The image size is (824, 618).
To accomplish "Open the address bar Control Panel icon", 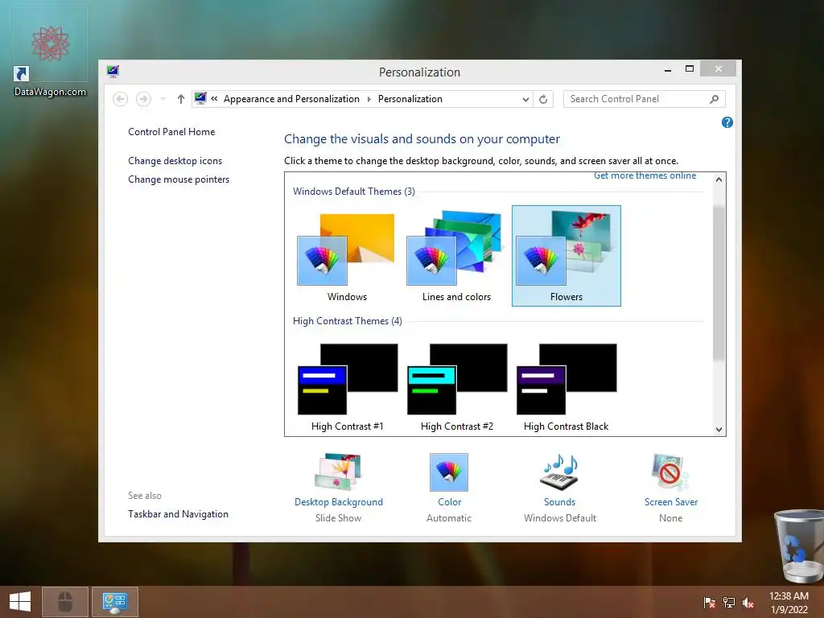I will pos(200,98).
